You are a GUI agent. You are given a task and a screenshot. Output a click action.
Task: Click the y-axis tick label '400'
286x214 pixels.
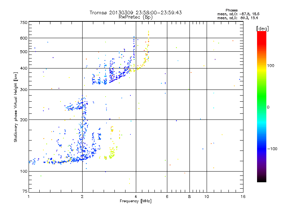(24, 68)
